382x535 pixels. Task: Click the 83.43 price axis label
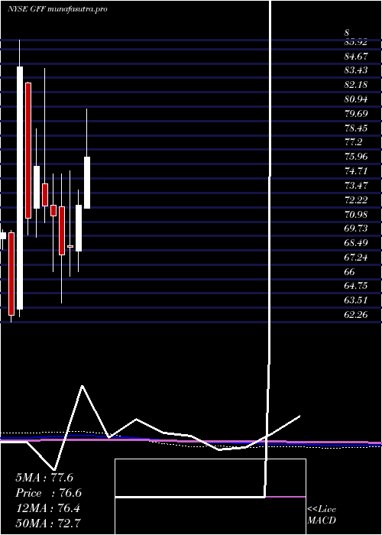tap(356, 70)
